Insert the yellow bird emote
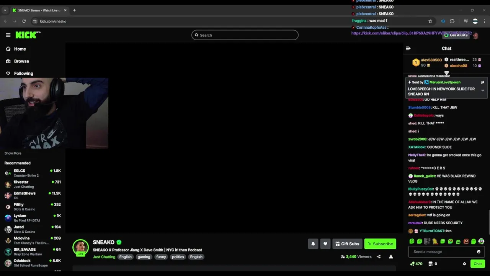The image size is (490, 276). tap(435, 242)
